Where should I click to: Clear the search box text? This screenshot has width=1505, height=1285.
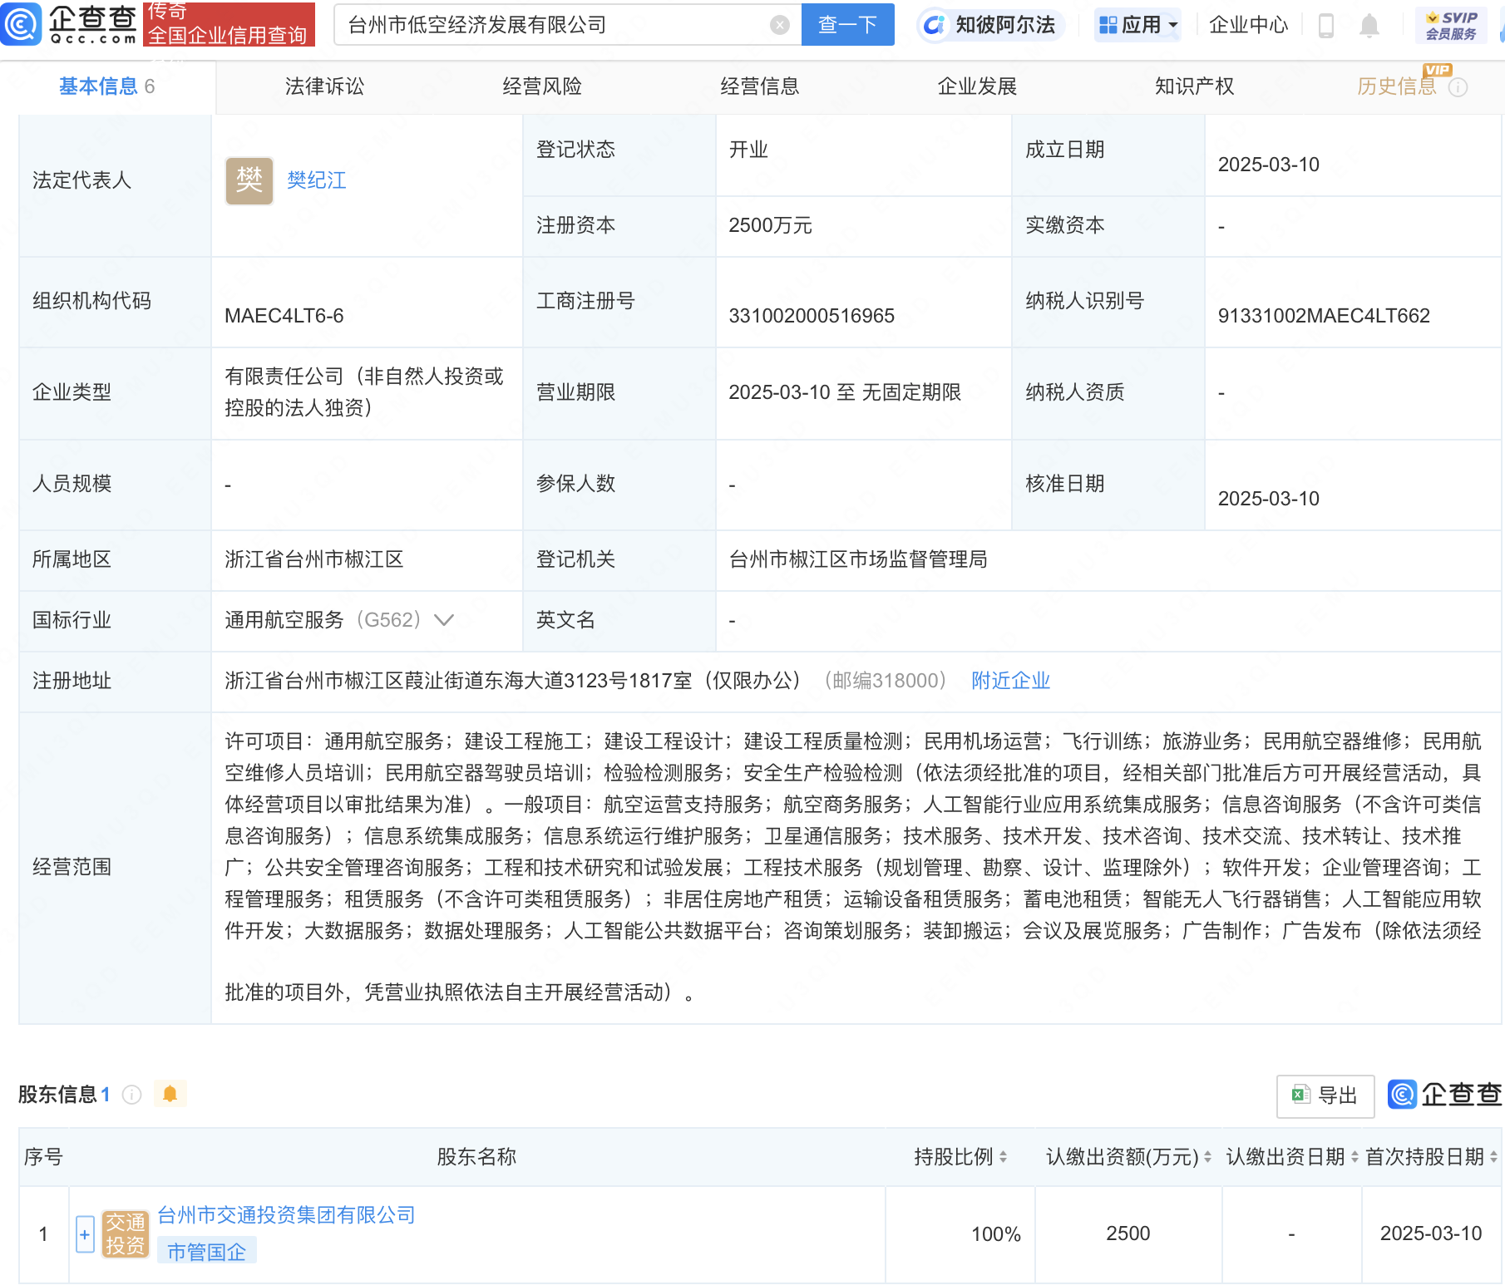pos(779,25)
